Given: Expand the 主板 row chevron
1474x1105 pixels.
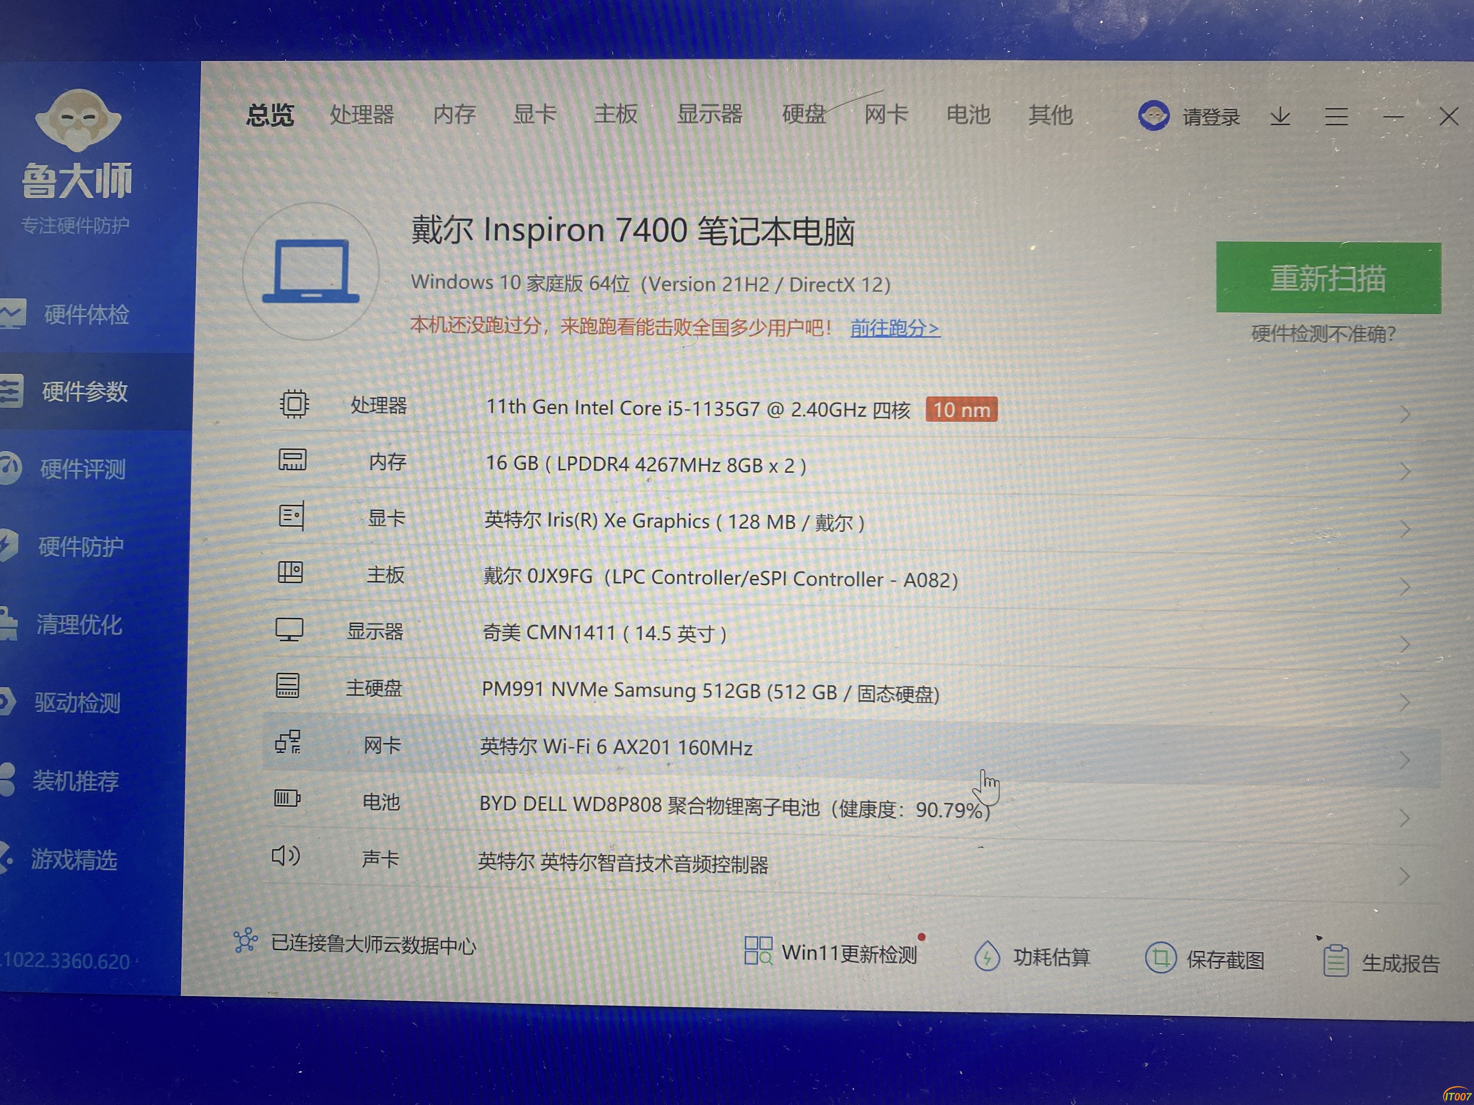Looking at the screenshot, I should point(1405,587).
